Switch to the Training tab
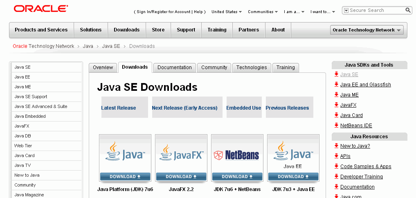416x198 pixels. (x=286, y=67)
